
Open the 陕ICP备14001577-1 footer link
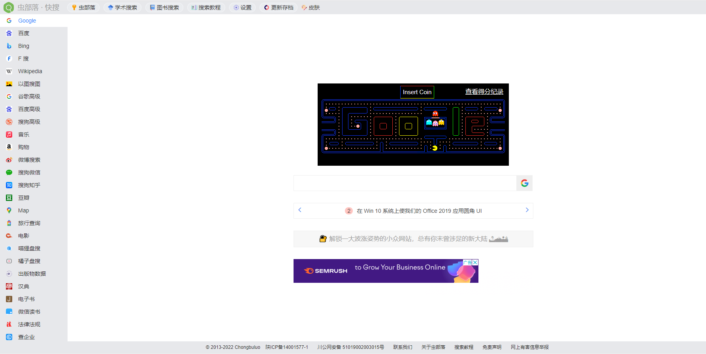pyautogui.click(x=287, y=347)
